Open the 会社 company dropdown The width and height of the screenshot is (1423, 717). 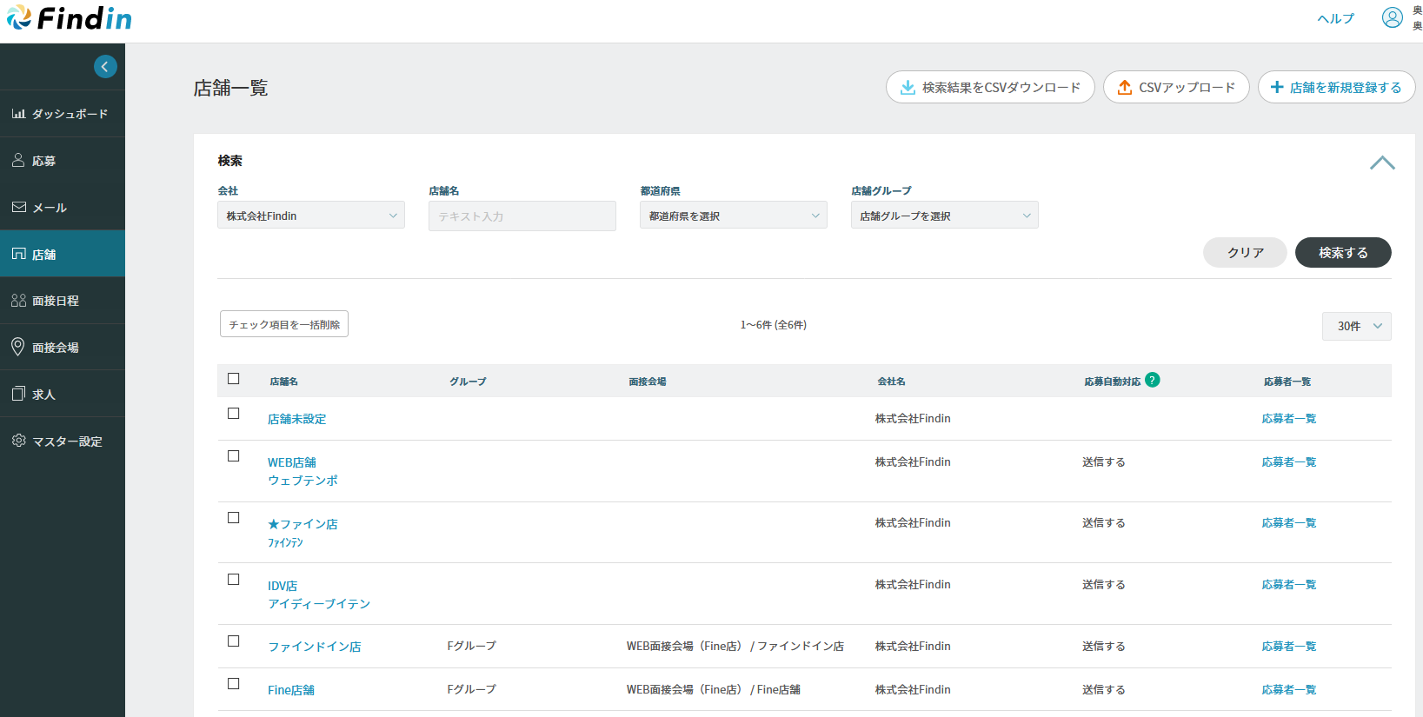tap(310, 216)
